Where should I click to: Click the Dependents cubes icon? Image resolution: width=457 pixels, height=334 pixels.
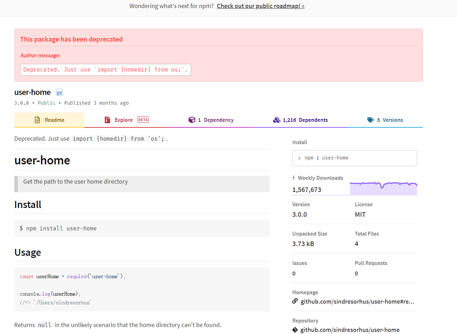[277, 120]
